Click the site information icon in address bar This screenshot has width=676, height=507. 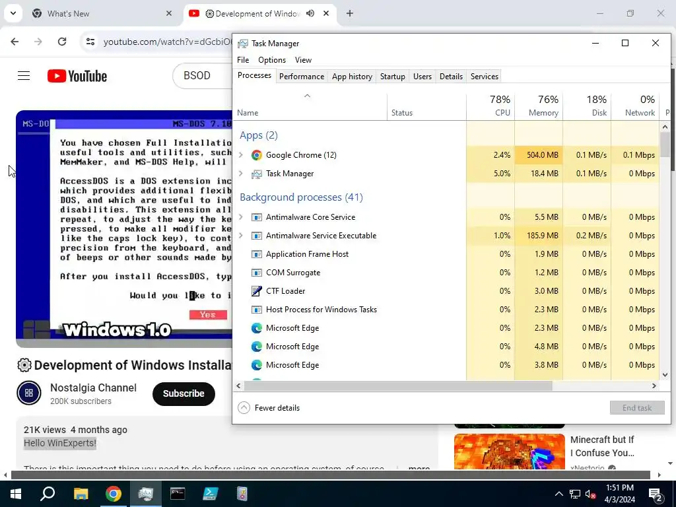click(x=90, y=42)
